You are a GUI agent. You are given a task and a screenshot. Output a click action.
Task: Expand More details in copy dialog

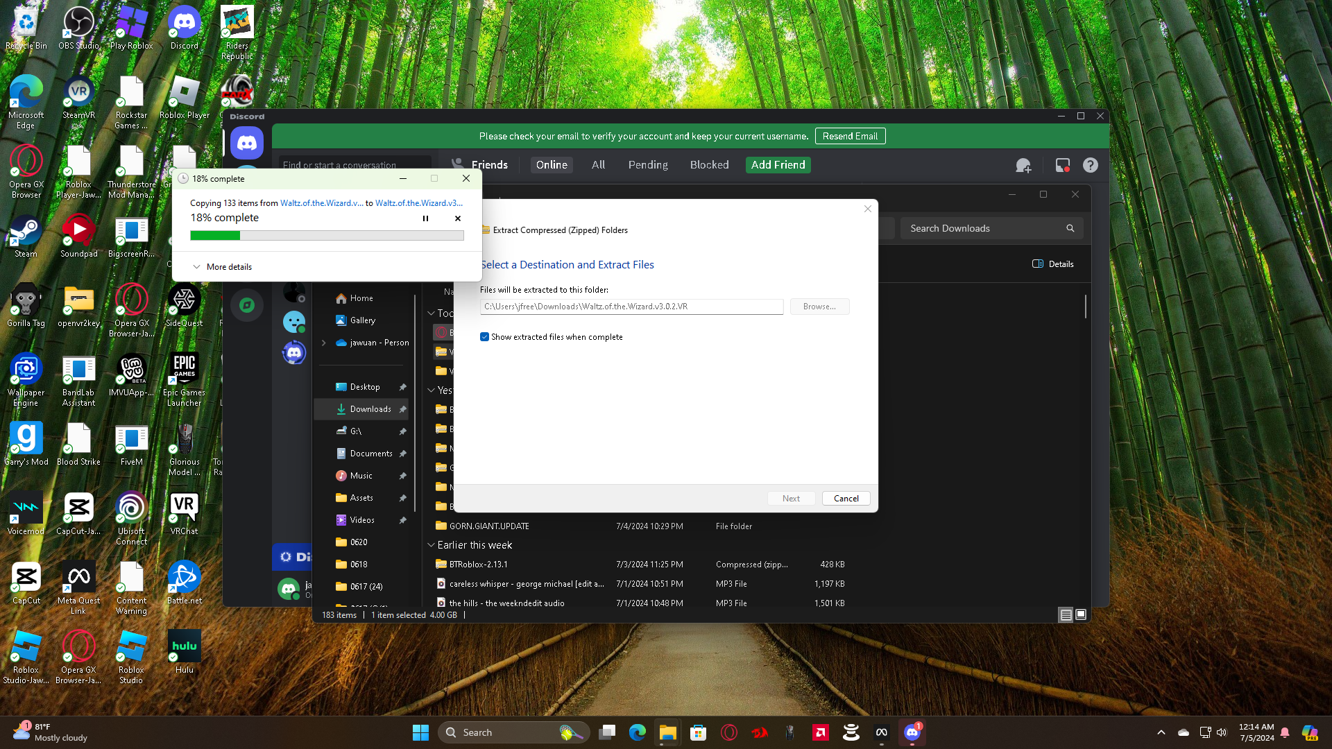pos(222,267)
